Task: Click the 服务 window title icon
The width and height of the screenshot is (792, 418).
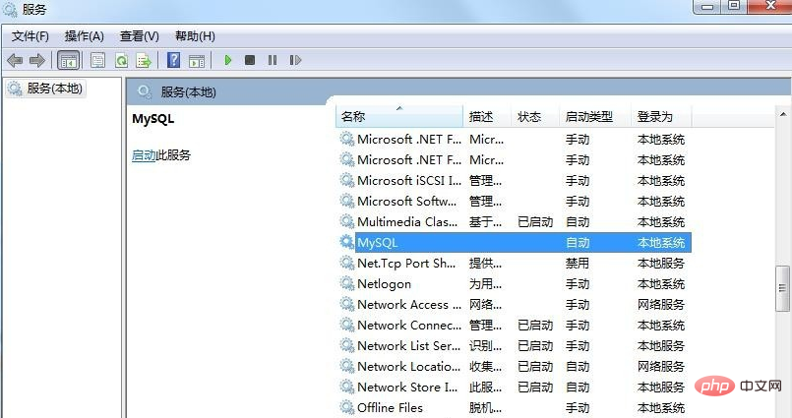Action: (x=10, y=9)
